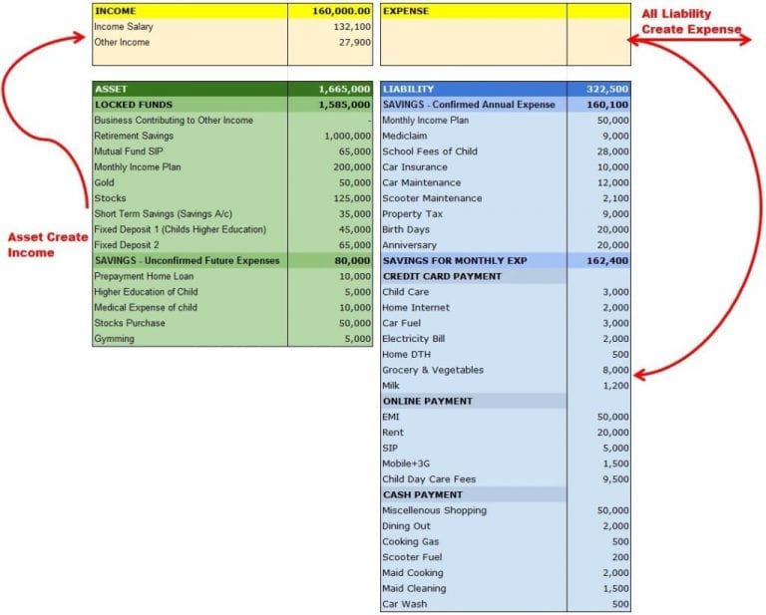Select the blue LIABILITY header cell
Image resolution: width=766 pixels, height=615 pixels.
pos(409,89)
